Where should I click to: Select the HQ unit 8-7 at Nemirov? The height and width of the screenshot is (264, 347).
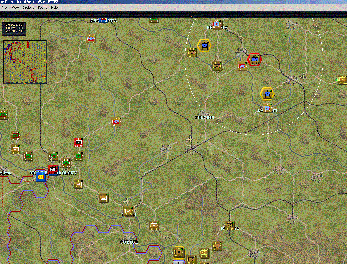217,24
